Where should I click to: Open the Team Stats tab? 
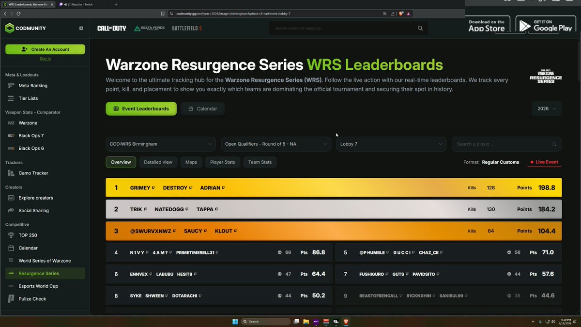pos(260,162)
